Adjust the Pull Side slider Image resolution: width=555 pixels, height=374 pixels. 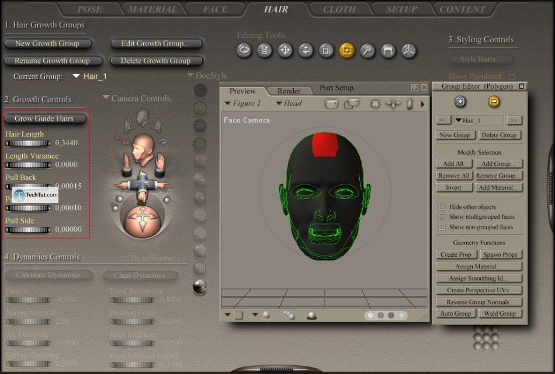point(28,230)
